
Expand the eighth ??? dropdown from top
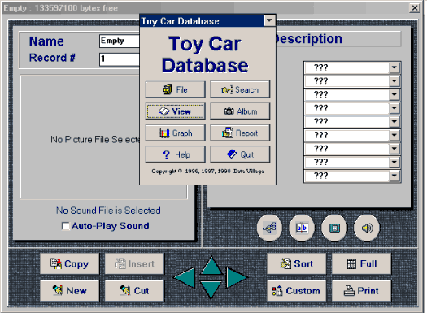394,163
